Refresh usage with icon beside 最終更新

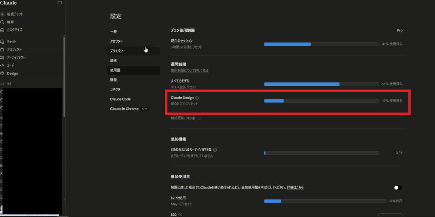[x=199, y=118]
